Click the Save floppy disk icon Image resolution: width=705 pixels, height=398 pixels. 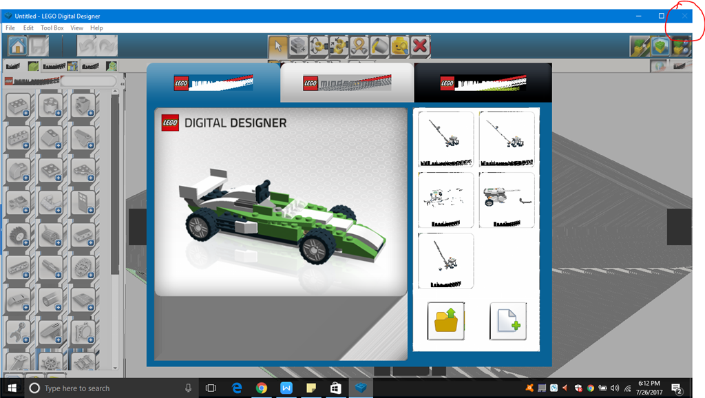pyautogui.click(x=39, y=46)
